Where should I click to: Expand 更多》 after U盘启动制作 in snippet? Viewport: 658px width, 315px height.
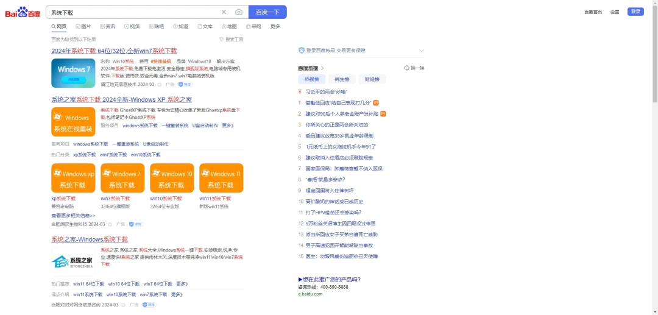[228, 126]
